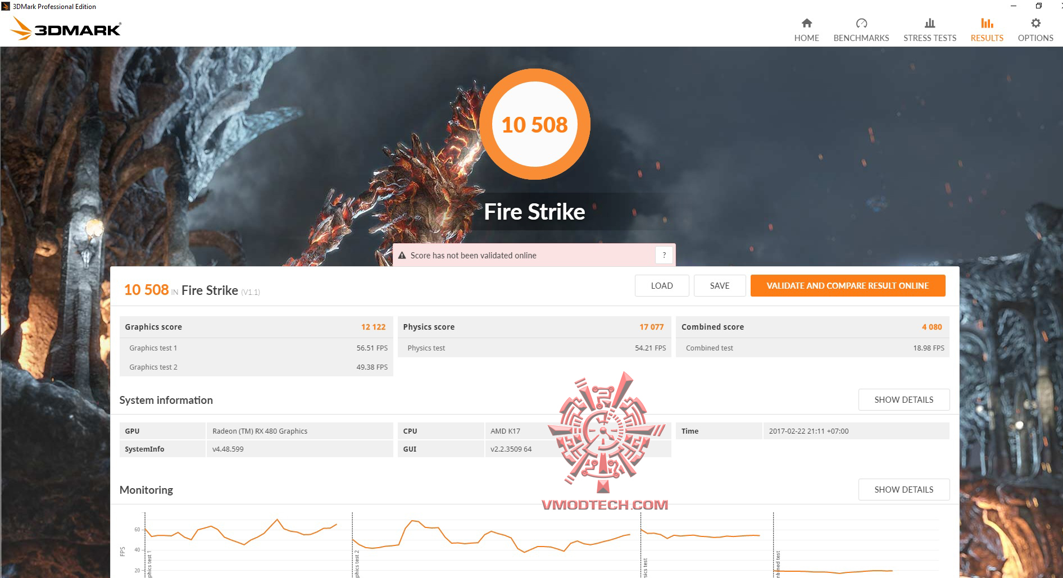The height and width of the screenshot is (578, 1063).
Task: Click the Combined test row label
Action: (709, 348)
